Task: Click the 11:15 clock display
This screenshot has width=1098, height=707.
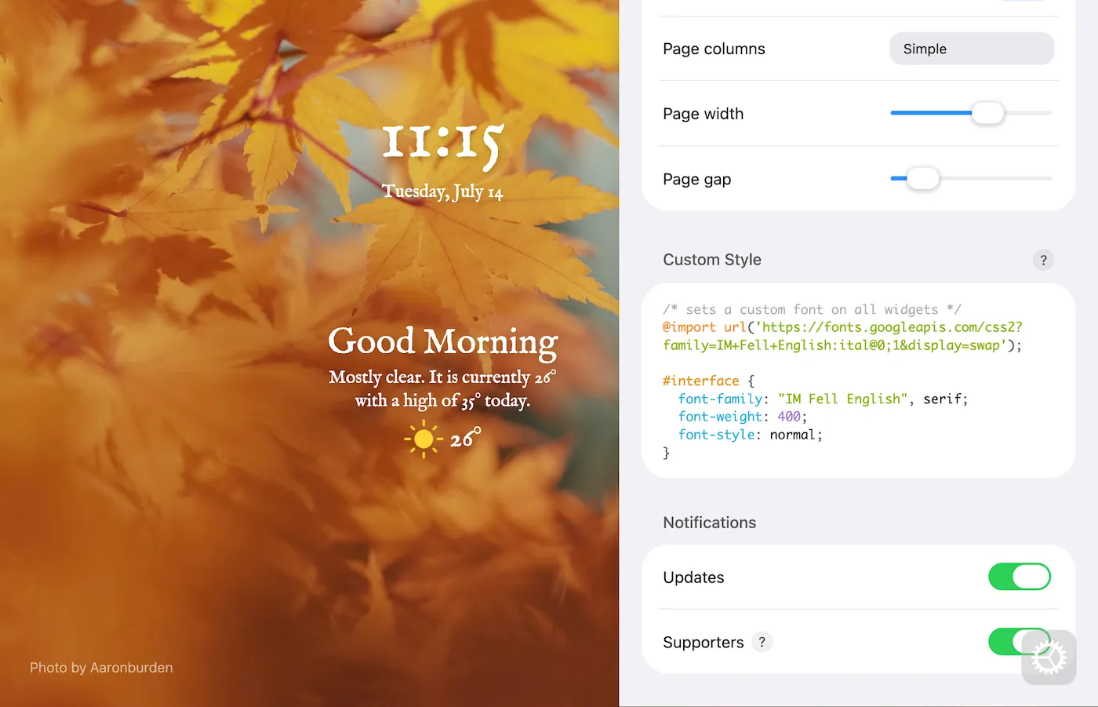Action: click(x=442, y=145)
